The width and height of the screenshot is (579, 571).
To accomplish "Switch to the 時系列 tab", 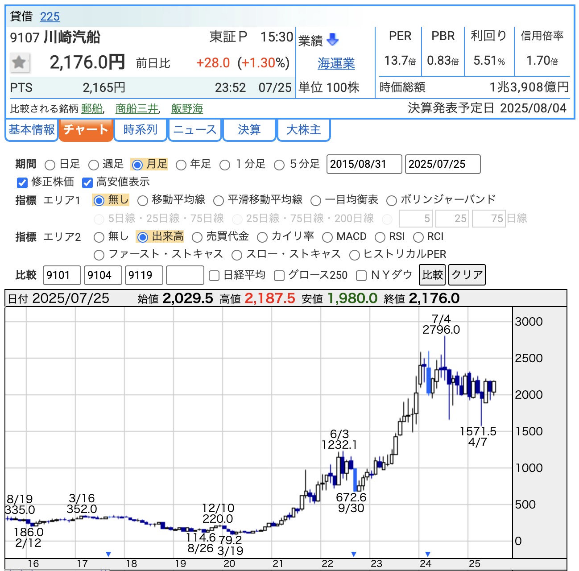I will tap(141, 130).
